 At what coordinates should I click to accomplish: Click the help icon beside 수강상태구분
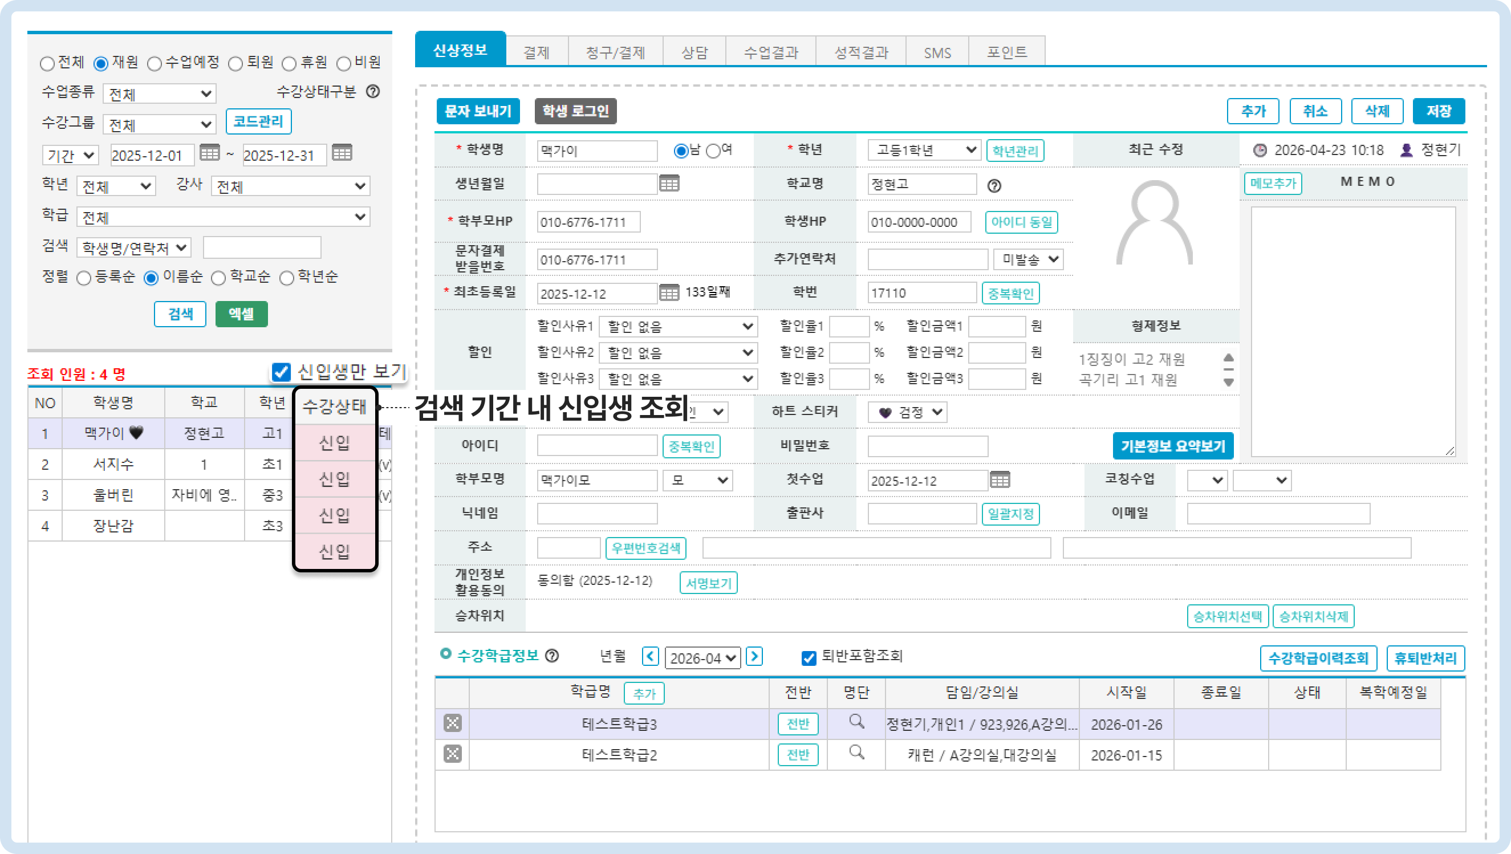[x=372, y=91]
